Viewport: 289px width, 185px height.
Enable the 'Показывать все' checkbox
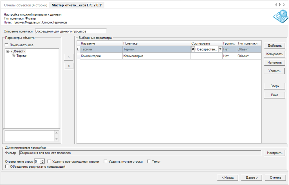[x=7, y=45]
